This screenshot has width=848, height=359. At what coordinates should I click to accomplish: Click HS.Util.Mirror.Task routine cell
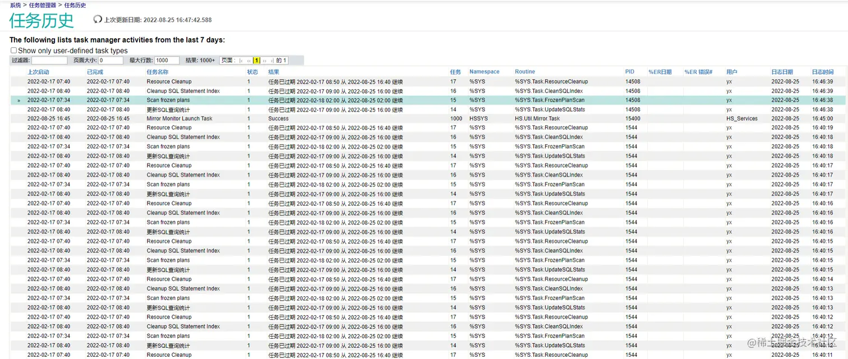pyautogui.click(x=537, y=118)
